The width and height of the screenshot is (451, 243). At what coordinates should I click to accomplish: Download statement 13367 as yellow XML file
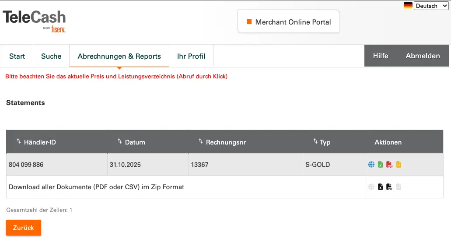pyautogui.click(x=399, y=165)
